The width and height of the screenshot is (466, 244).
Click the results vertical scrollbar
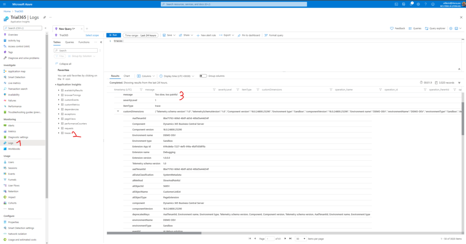(463, 119)
